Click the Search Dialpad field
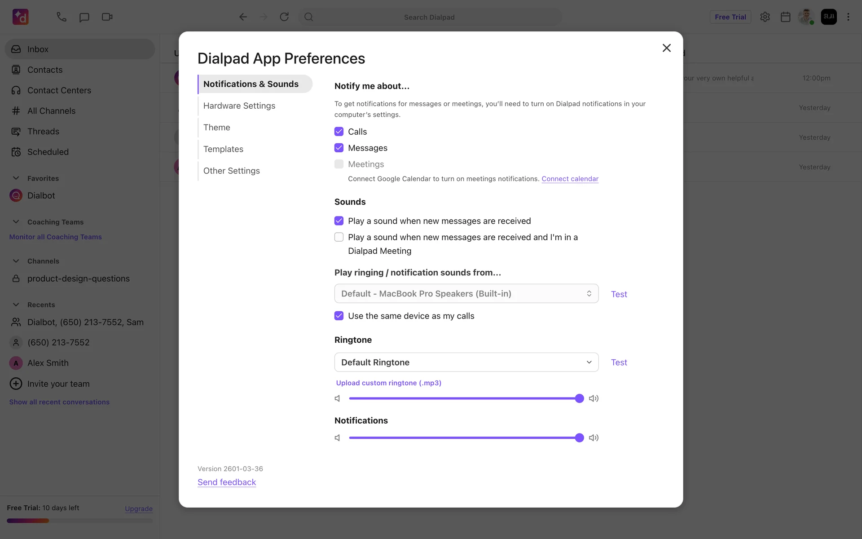 click(x=429, y=17)
